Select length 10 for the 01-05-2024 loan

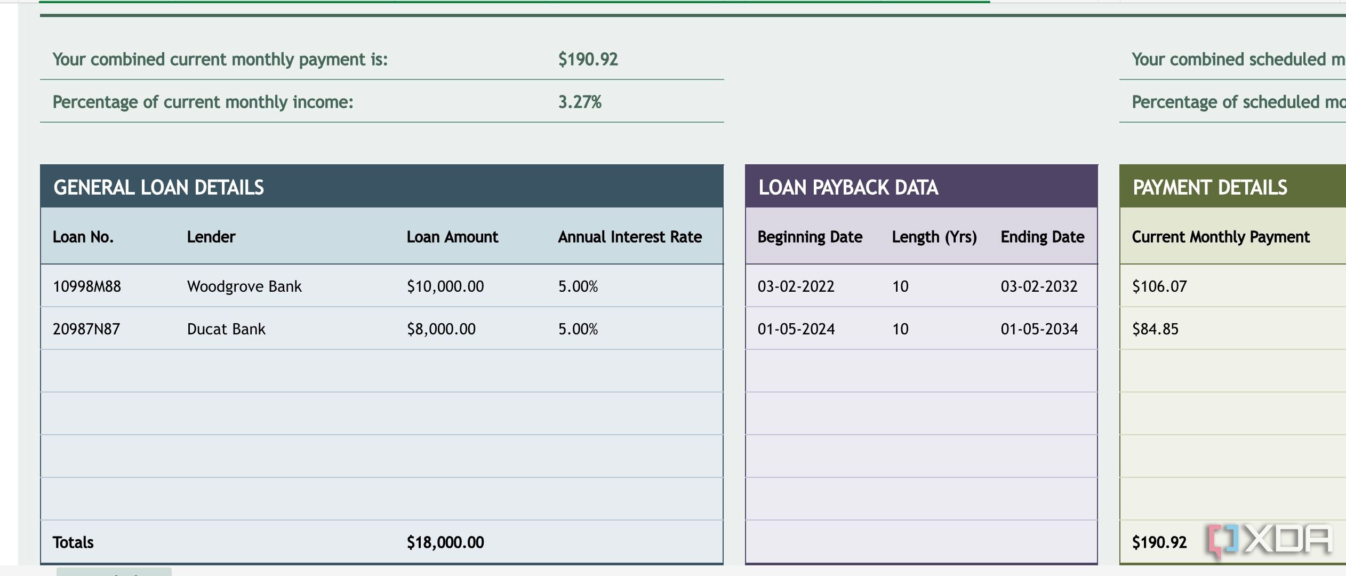click(x=900, y=329)
